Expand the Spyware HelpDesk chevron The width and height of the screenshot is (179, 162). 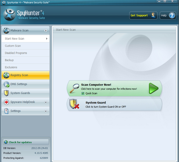point(46,102)
